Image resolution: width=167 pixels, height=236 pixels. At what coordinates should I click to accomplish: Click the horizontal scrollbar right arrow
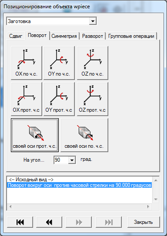click(148, 206)
